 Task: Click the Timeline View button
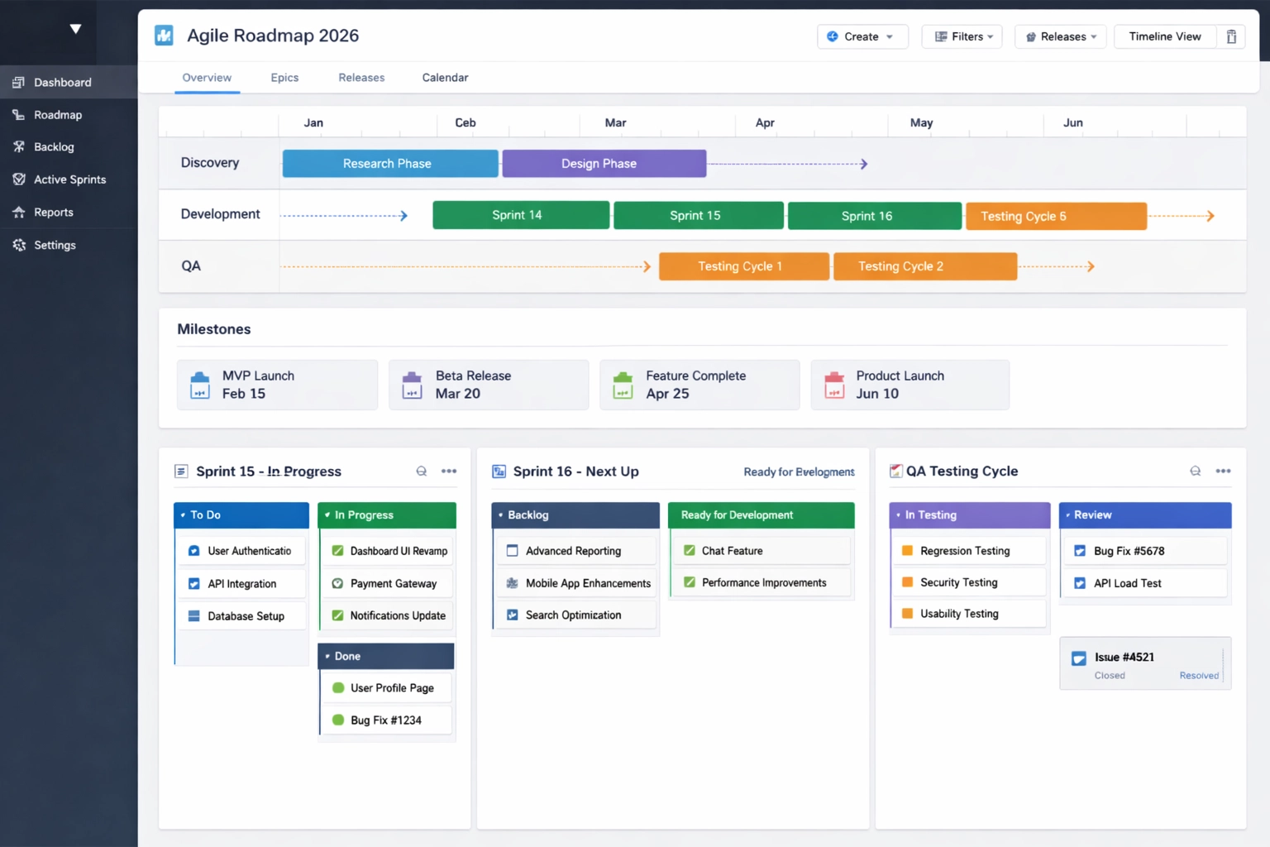(x=1165, y=36)
